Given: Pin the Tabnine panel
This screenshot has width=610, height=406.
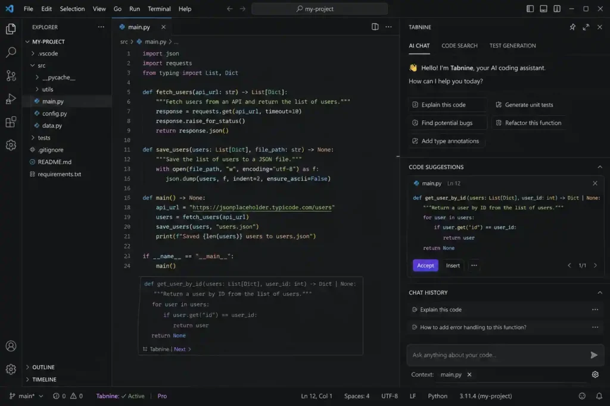Looking at the screenshot, I should pyautogui.click(x=572, y=27).
